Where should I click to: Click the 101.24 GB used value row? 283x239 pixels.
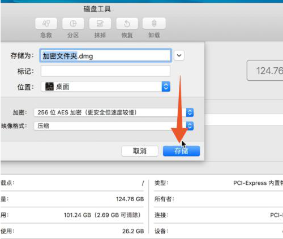tap(72, 215)
